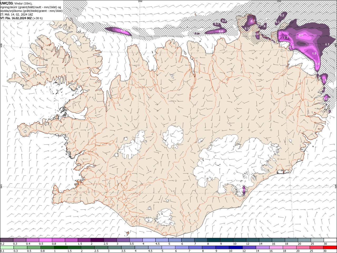
Task: Click the '2.2' snowfall value in the northeast
Action: tap(286, 38)
